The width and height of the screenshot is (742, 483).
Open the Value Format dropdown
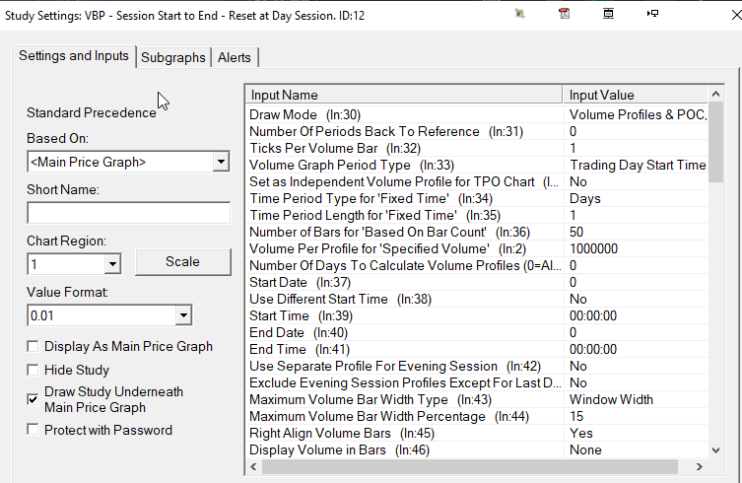[182, 315]
